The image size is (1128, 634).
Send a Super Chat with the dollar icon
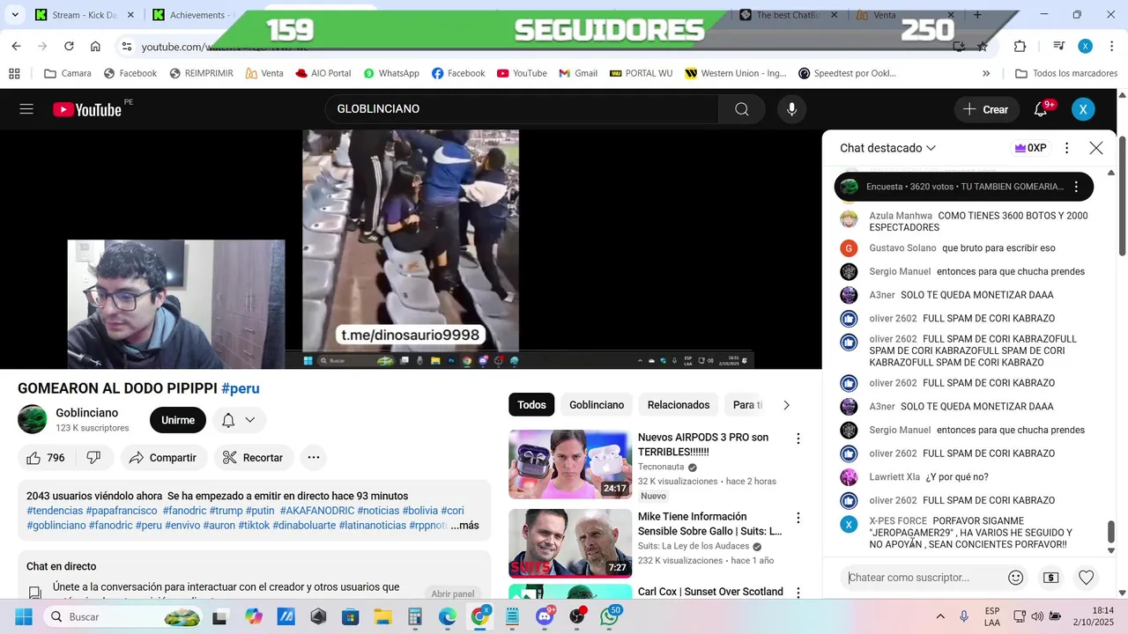click(x=1050, y=578)
